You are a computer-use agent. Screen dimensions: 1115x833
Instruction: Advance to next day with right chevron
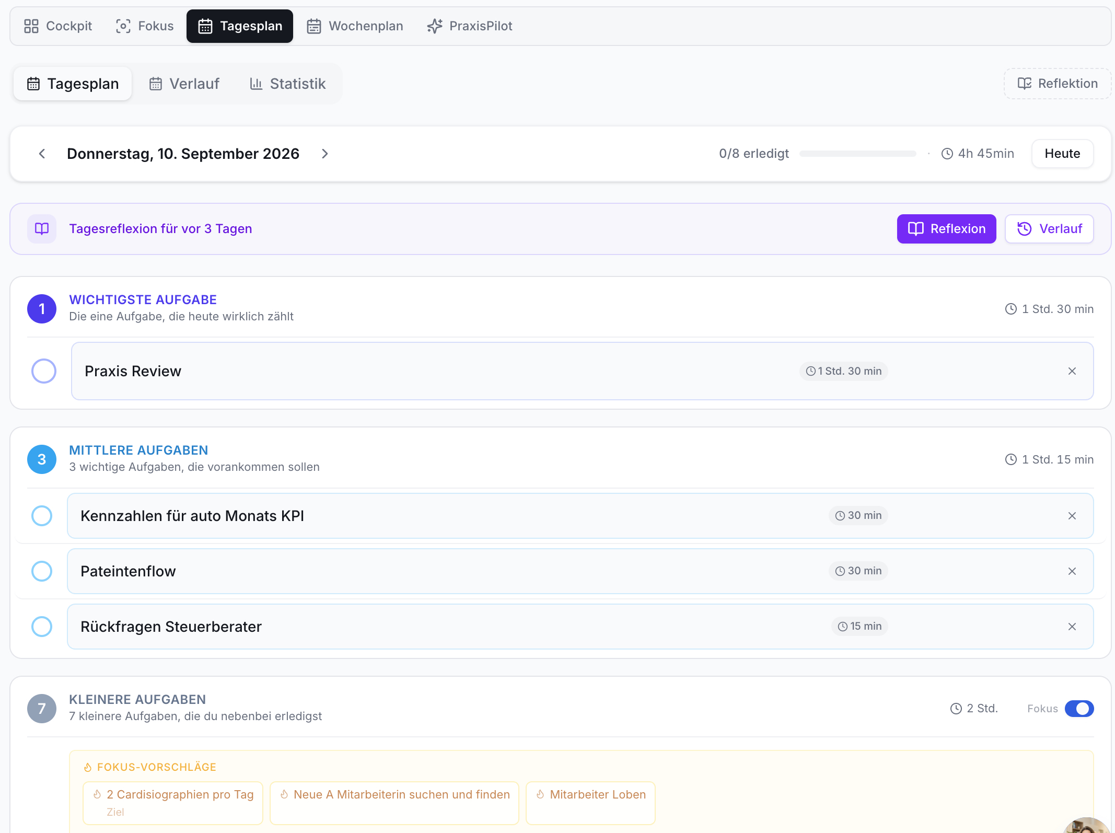[x=324, y=154]
